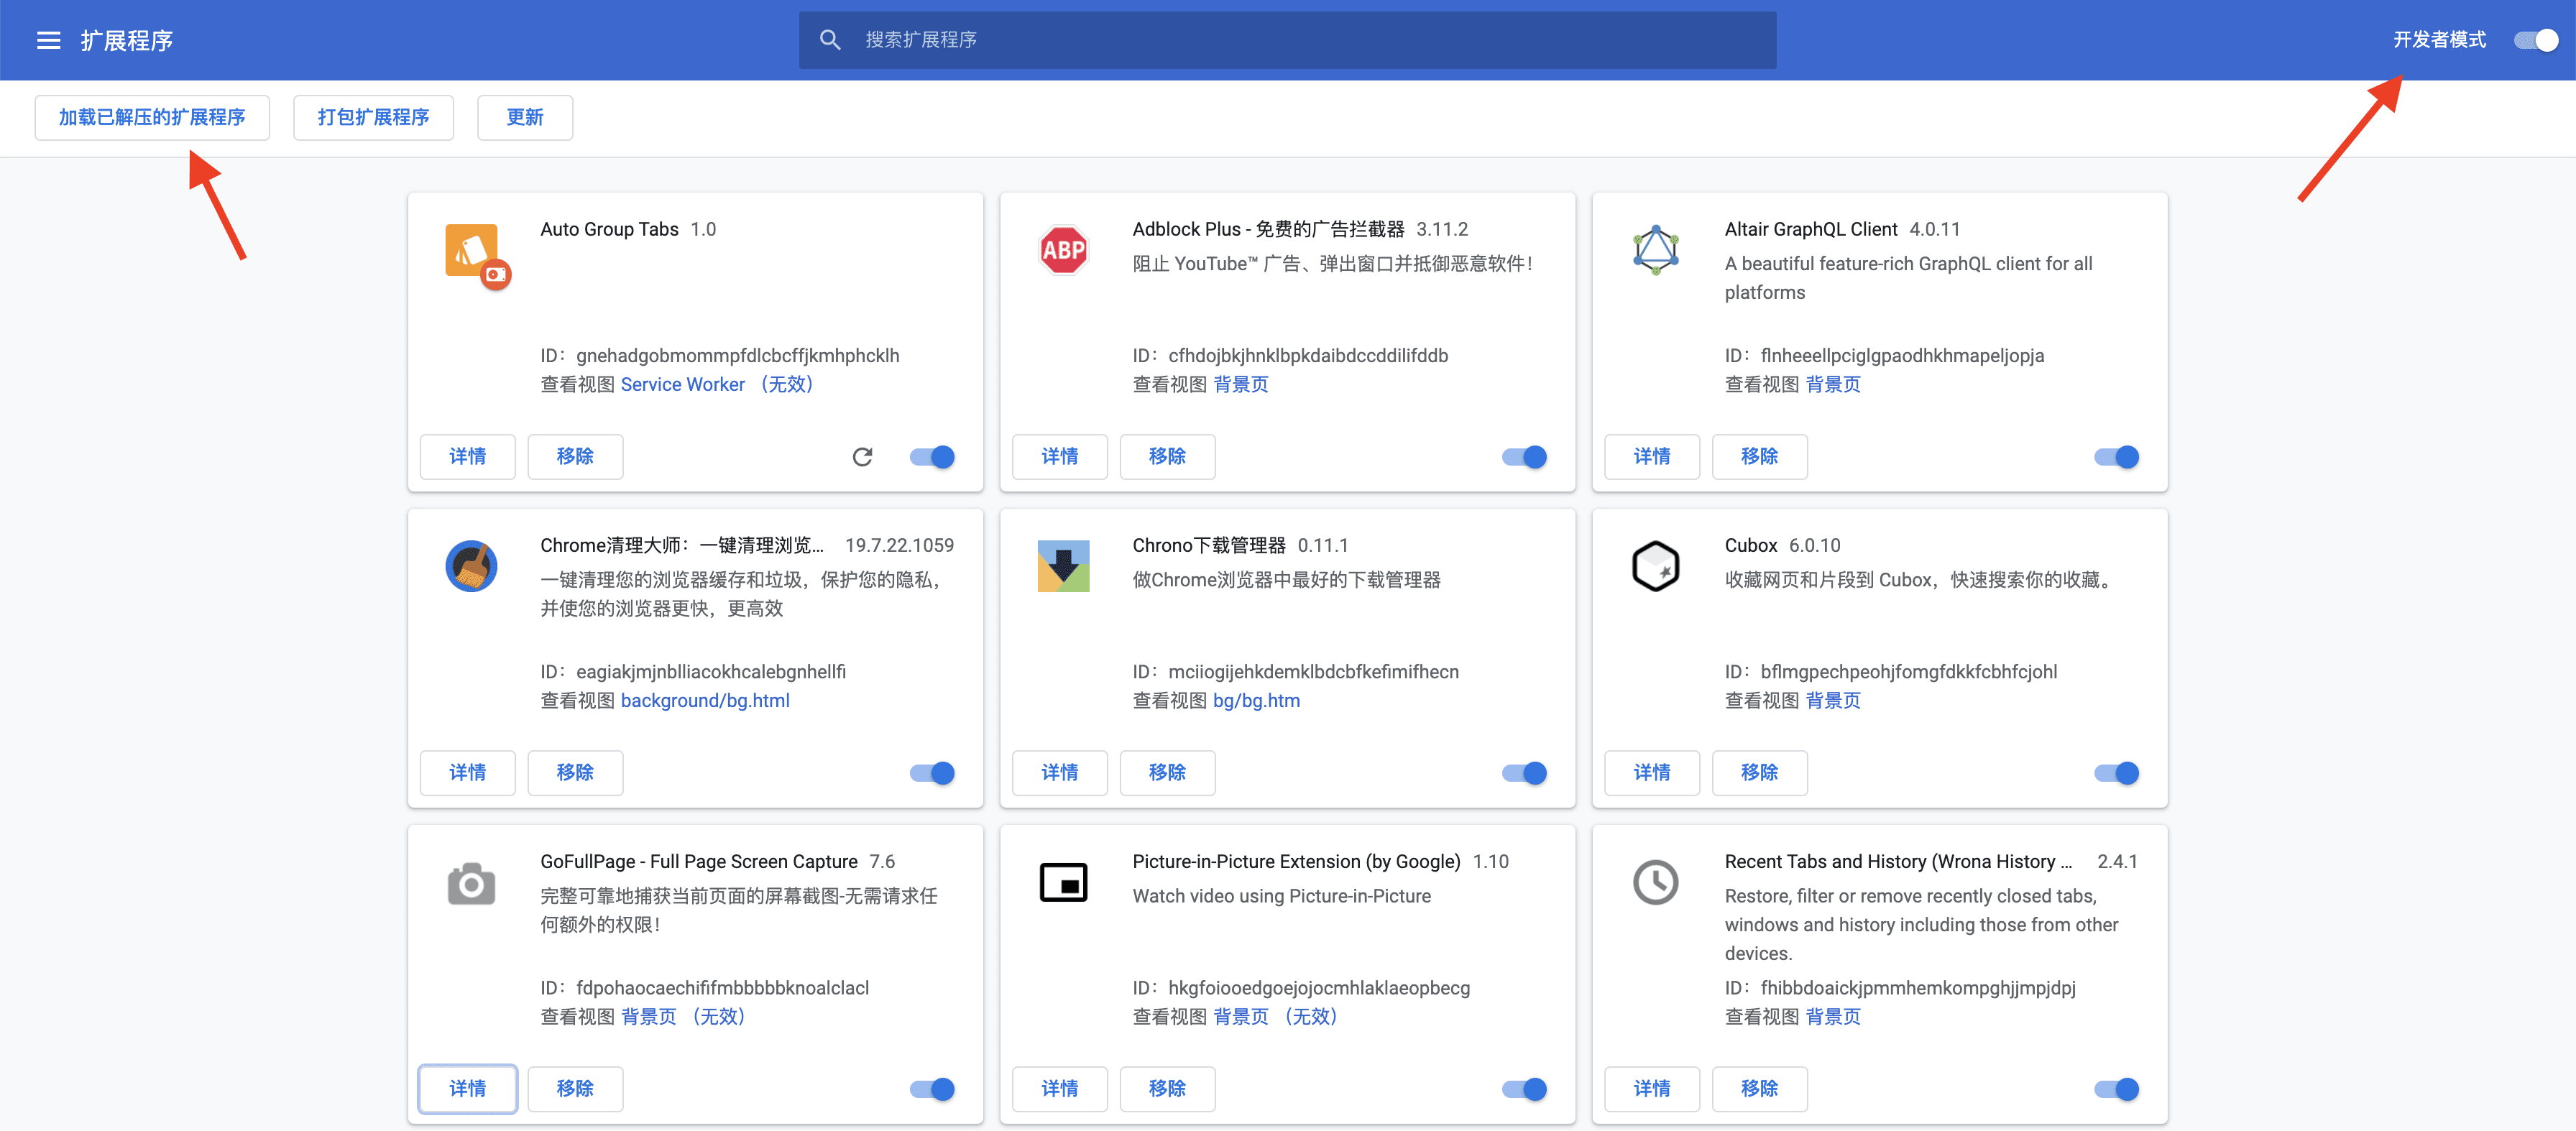Turn off Altair GraphQL Client toggle
The image size is (2576, 1131).
(x=2116, y=457)
